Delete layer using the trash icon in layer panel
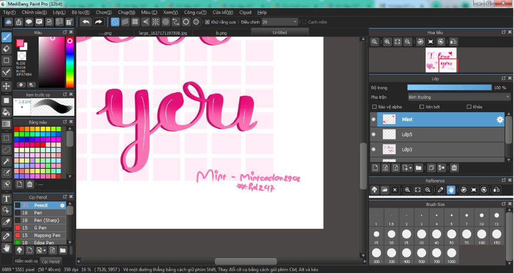 454,168
